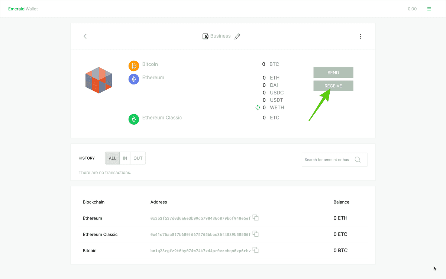Click the search amount or hash field
Viewport: 446px width, 279px height.
pos(327,160)
